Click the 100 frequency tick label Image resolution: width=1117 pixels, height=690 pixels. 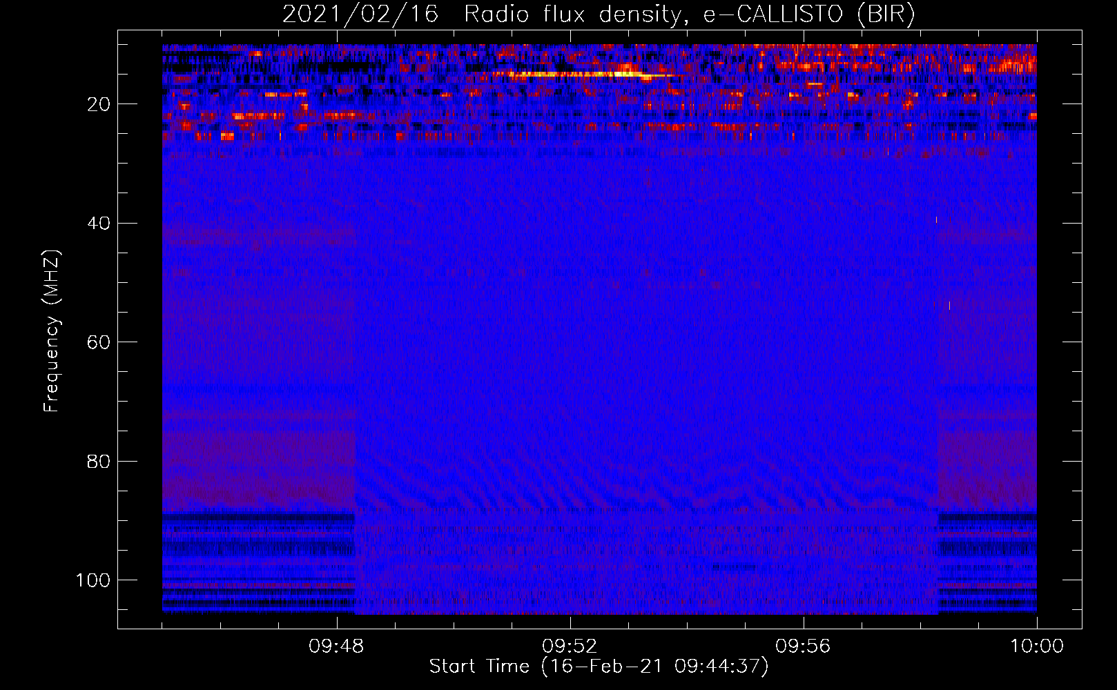click(93, 580)
